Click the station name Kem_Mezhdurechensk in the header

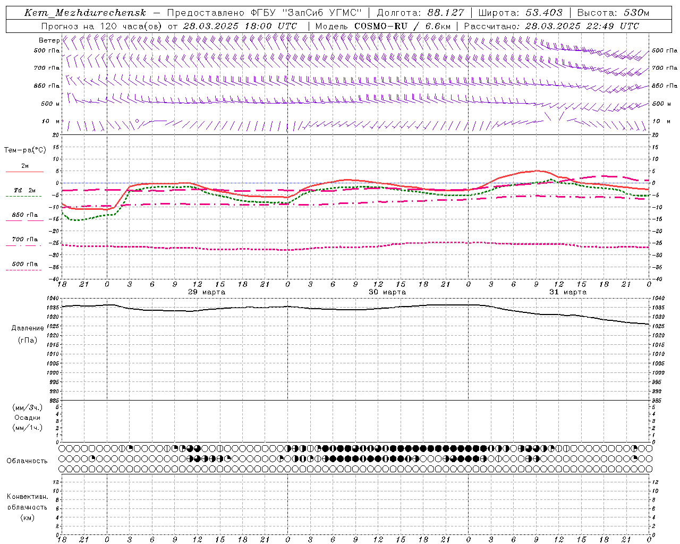85,13
